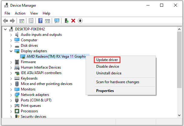184x126 pixels.
Task: Click the vertical scrollbar thumb
Action: tap(179, 60)
